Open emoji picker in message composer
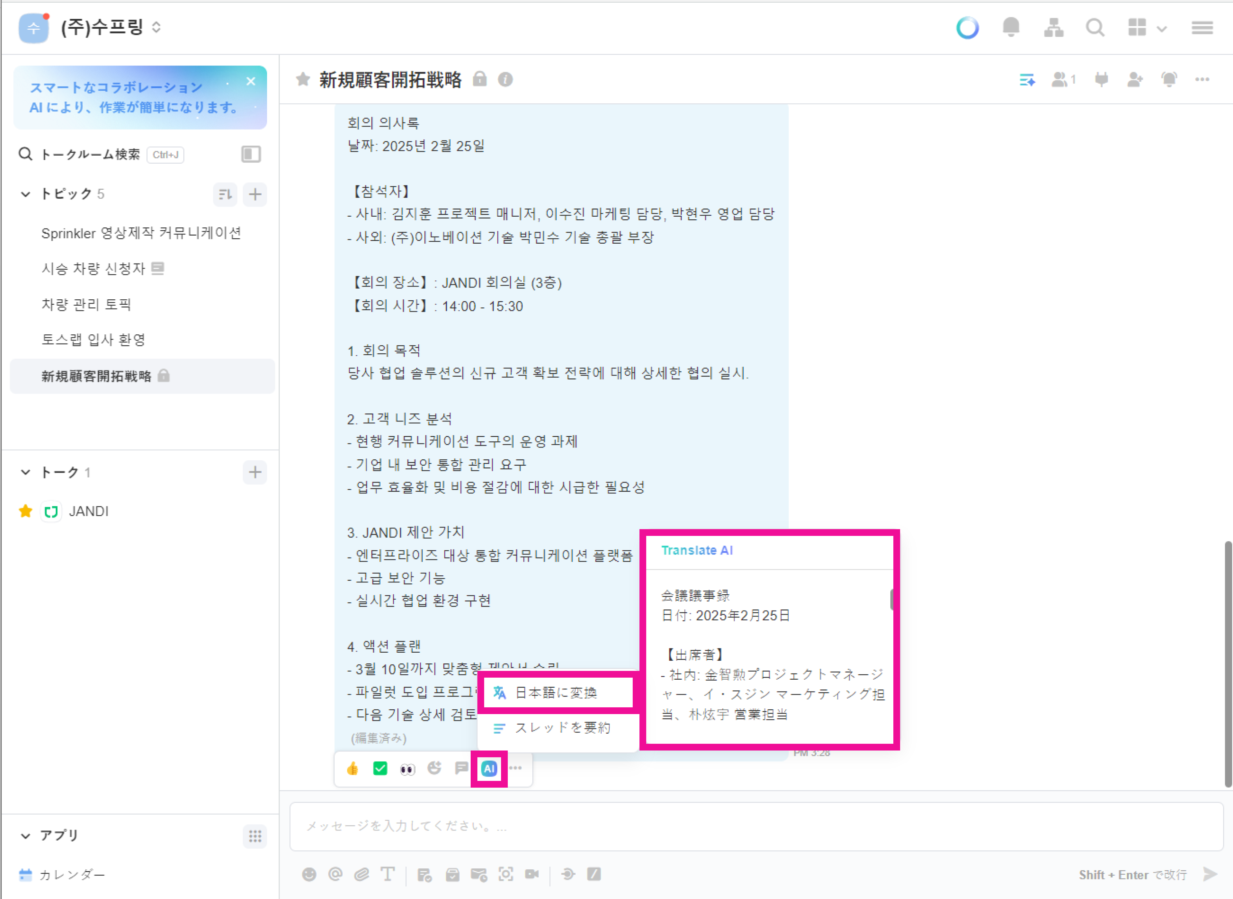The height and width of the screenshot is (899, 1233). [x=309, y=874]
